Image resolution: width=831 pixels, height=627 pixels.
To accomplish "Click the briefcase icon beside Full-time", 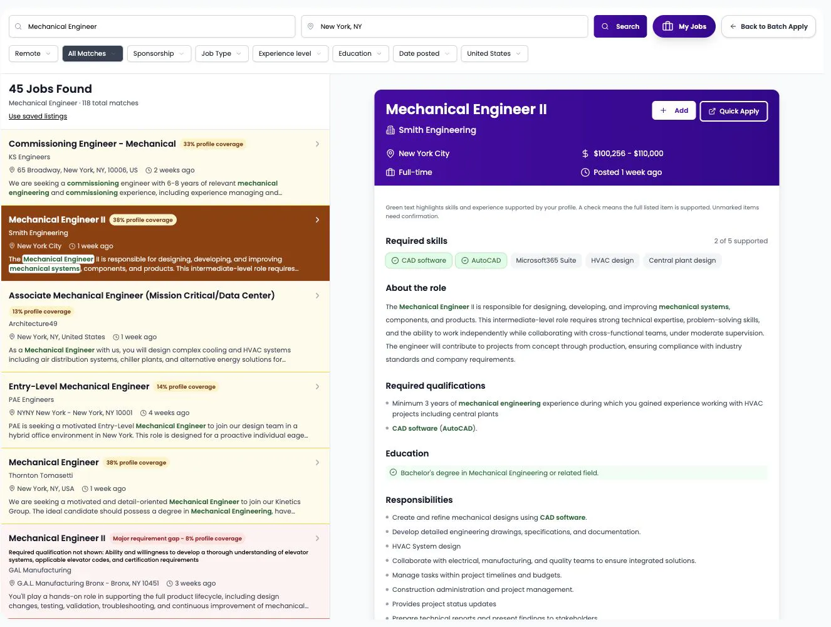I will (x=390, y=172).
